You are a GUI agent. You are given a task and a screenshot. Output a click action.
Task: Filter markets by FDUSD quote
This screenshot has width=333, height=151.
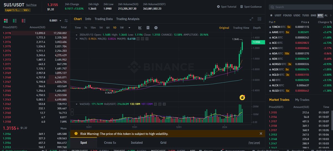click(287, 15)
